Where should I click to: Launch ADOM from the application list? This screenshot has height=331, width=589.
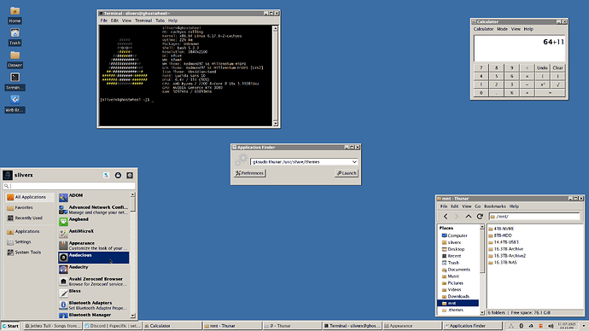94,197
